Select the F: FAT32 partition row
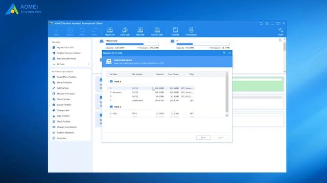The height and width of the screenshot is (183, 327). click(x=152, y=88)
